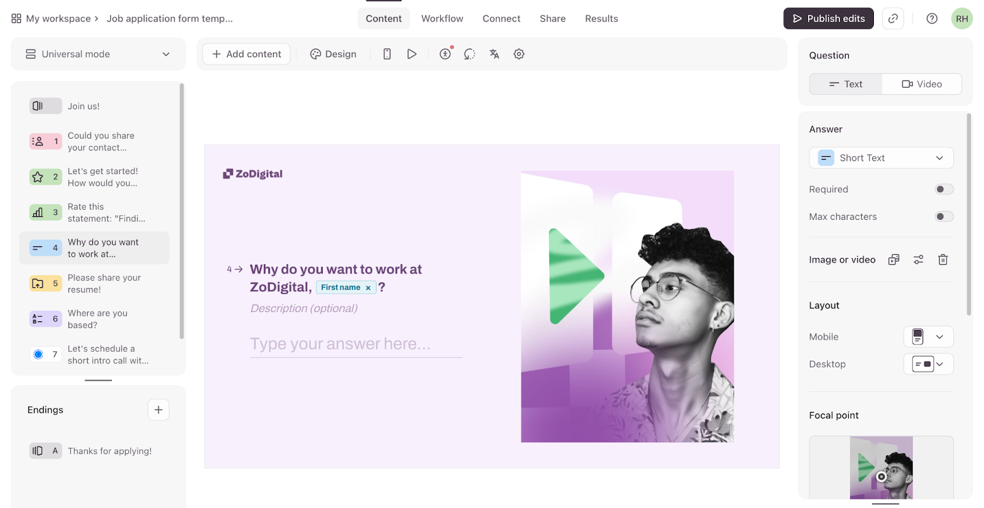Screen dimensions: 984x508
Task: Remove the First name variable tag
Action: (x=368, y=287)
